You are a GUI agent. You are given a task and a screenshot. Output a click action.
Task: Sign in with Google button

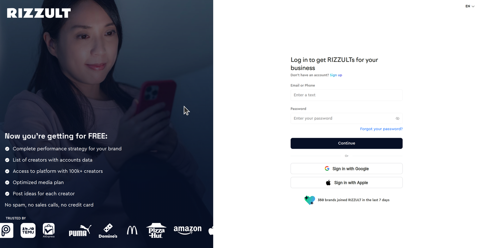(347, 169)
